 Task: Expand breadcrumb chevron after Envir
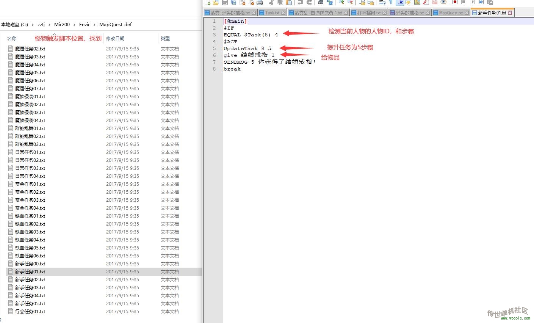pos(94,25)
